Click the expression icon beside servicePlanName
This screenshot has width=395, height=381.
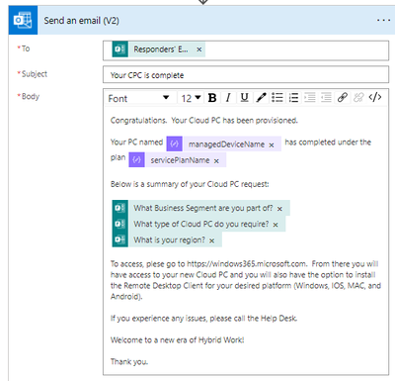(136, 159)
